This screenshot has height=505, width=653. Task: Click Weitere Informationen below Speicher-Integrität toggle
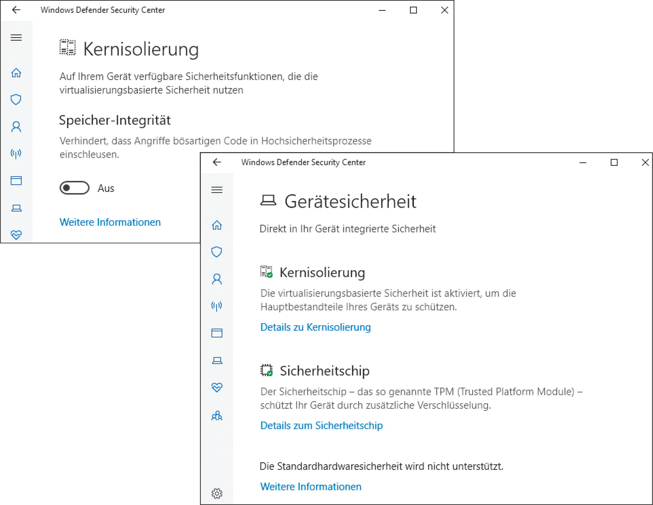(x=110, y=222)
